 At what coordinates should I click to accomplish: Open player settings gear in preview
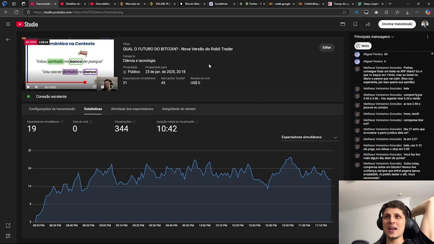[102, 87]
